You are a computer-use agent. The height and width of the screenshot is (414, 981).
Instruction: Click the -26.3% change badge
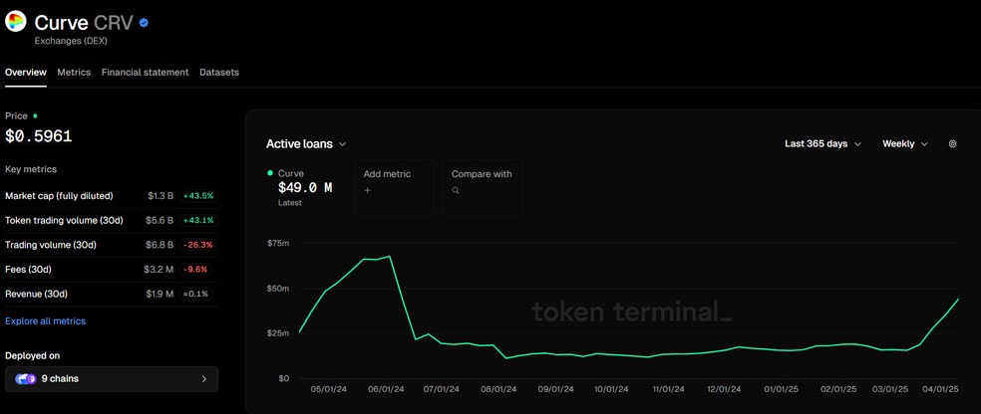coord(198,245)
